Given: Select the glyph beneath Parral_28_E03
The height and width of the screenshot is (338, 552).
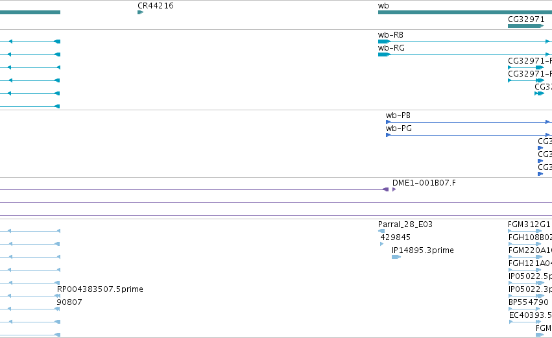Looking at the screenshot, I should tap(381, 231).
